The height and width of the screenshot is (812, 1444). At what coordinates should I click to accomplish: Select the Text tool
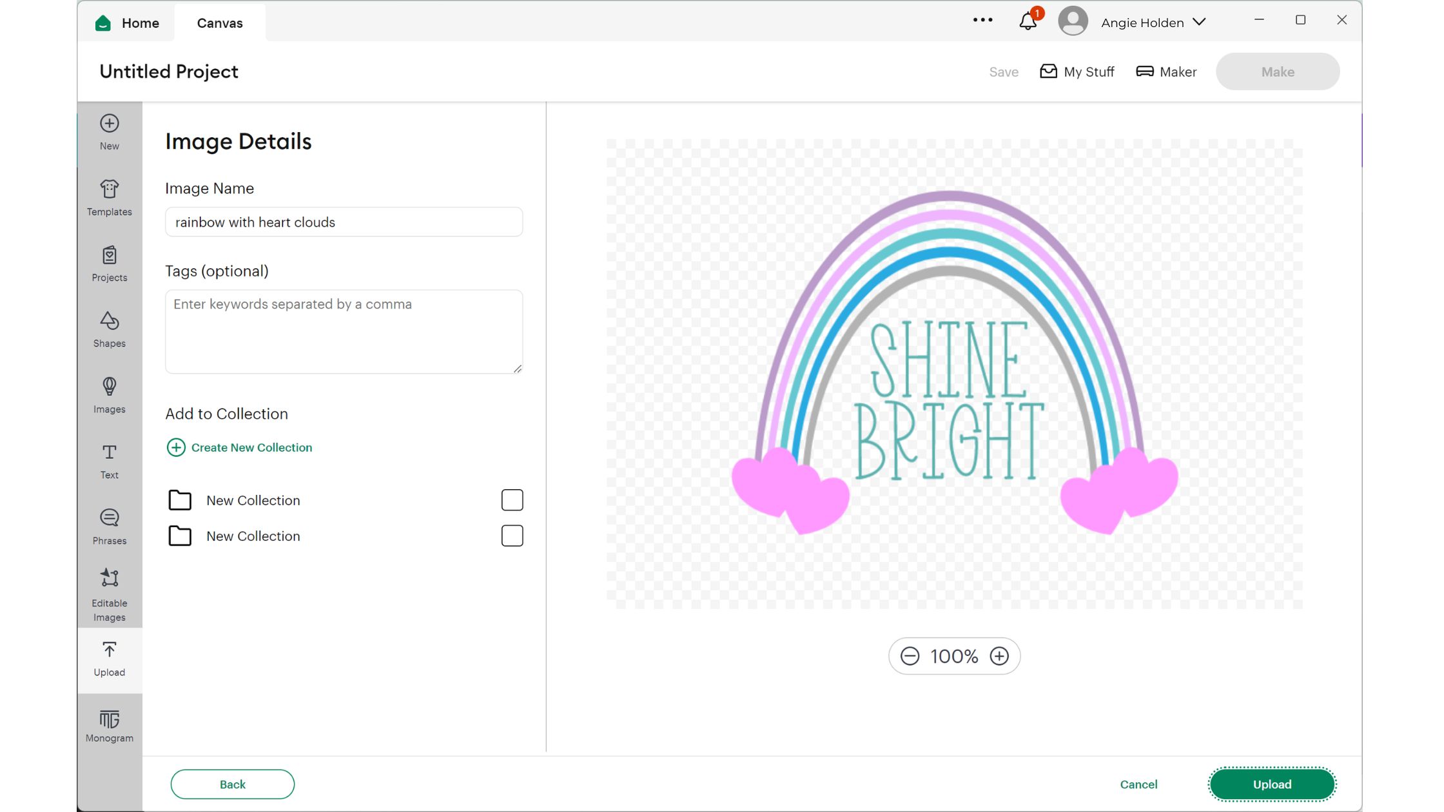click(x=109, y=461)
